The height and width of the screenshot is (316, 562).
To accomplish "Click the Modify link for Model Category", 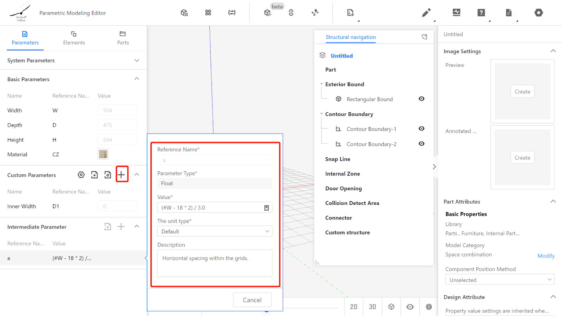I will 545,256.
